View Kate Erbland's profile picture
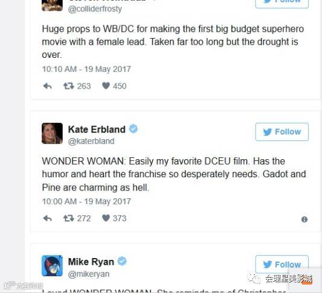The image size is (322, 293). click(52, 133)
